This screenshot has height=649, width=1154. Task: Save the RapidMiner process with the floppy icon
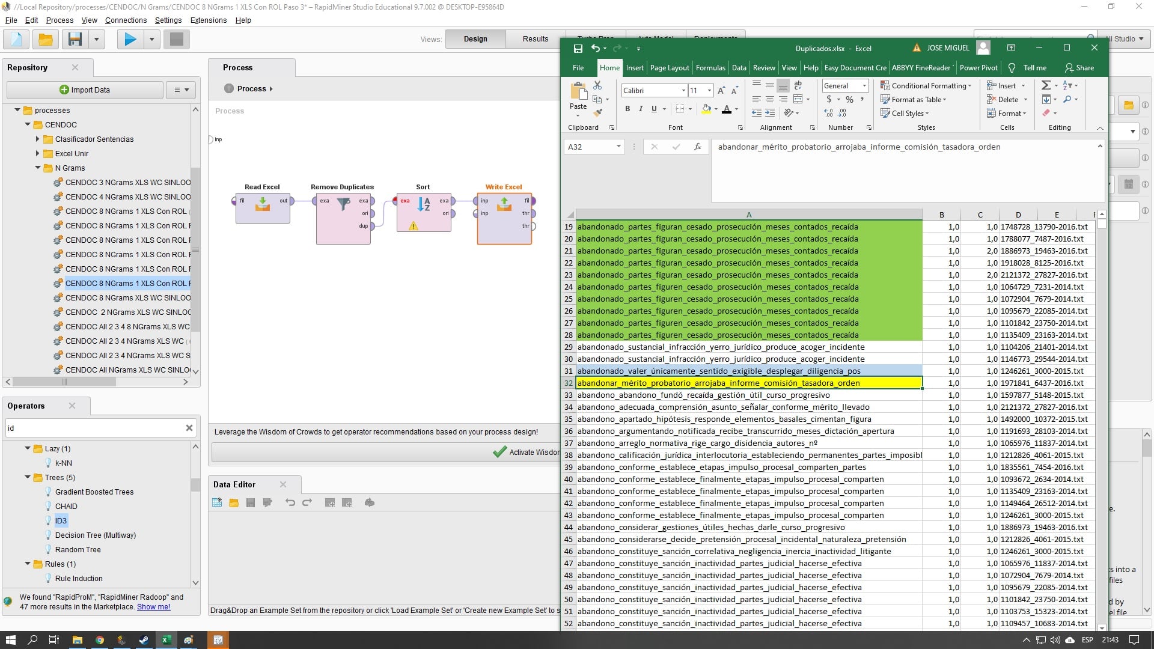(75, 40)
